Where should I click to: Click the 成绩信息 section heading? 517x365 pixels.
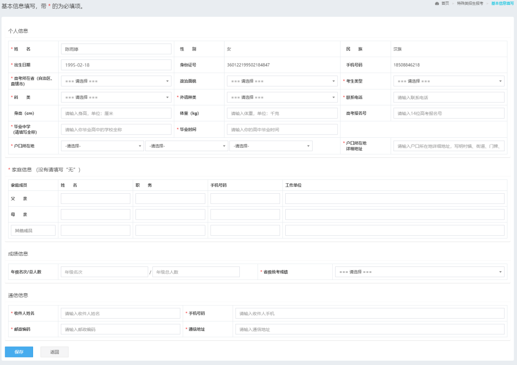click(18, 254)
